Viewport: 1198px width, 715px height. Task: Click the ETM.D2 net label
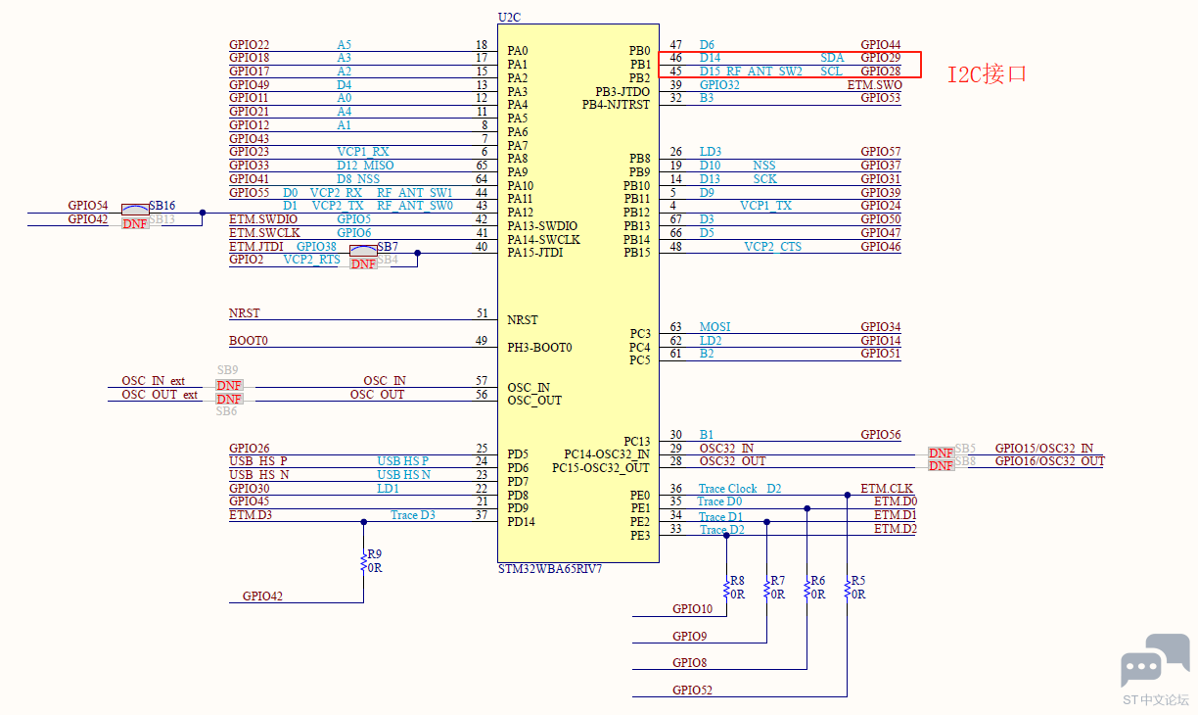click(896, 529)
